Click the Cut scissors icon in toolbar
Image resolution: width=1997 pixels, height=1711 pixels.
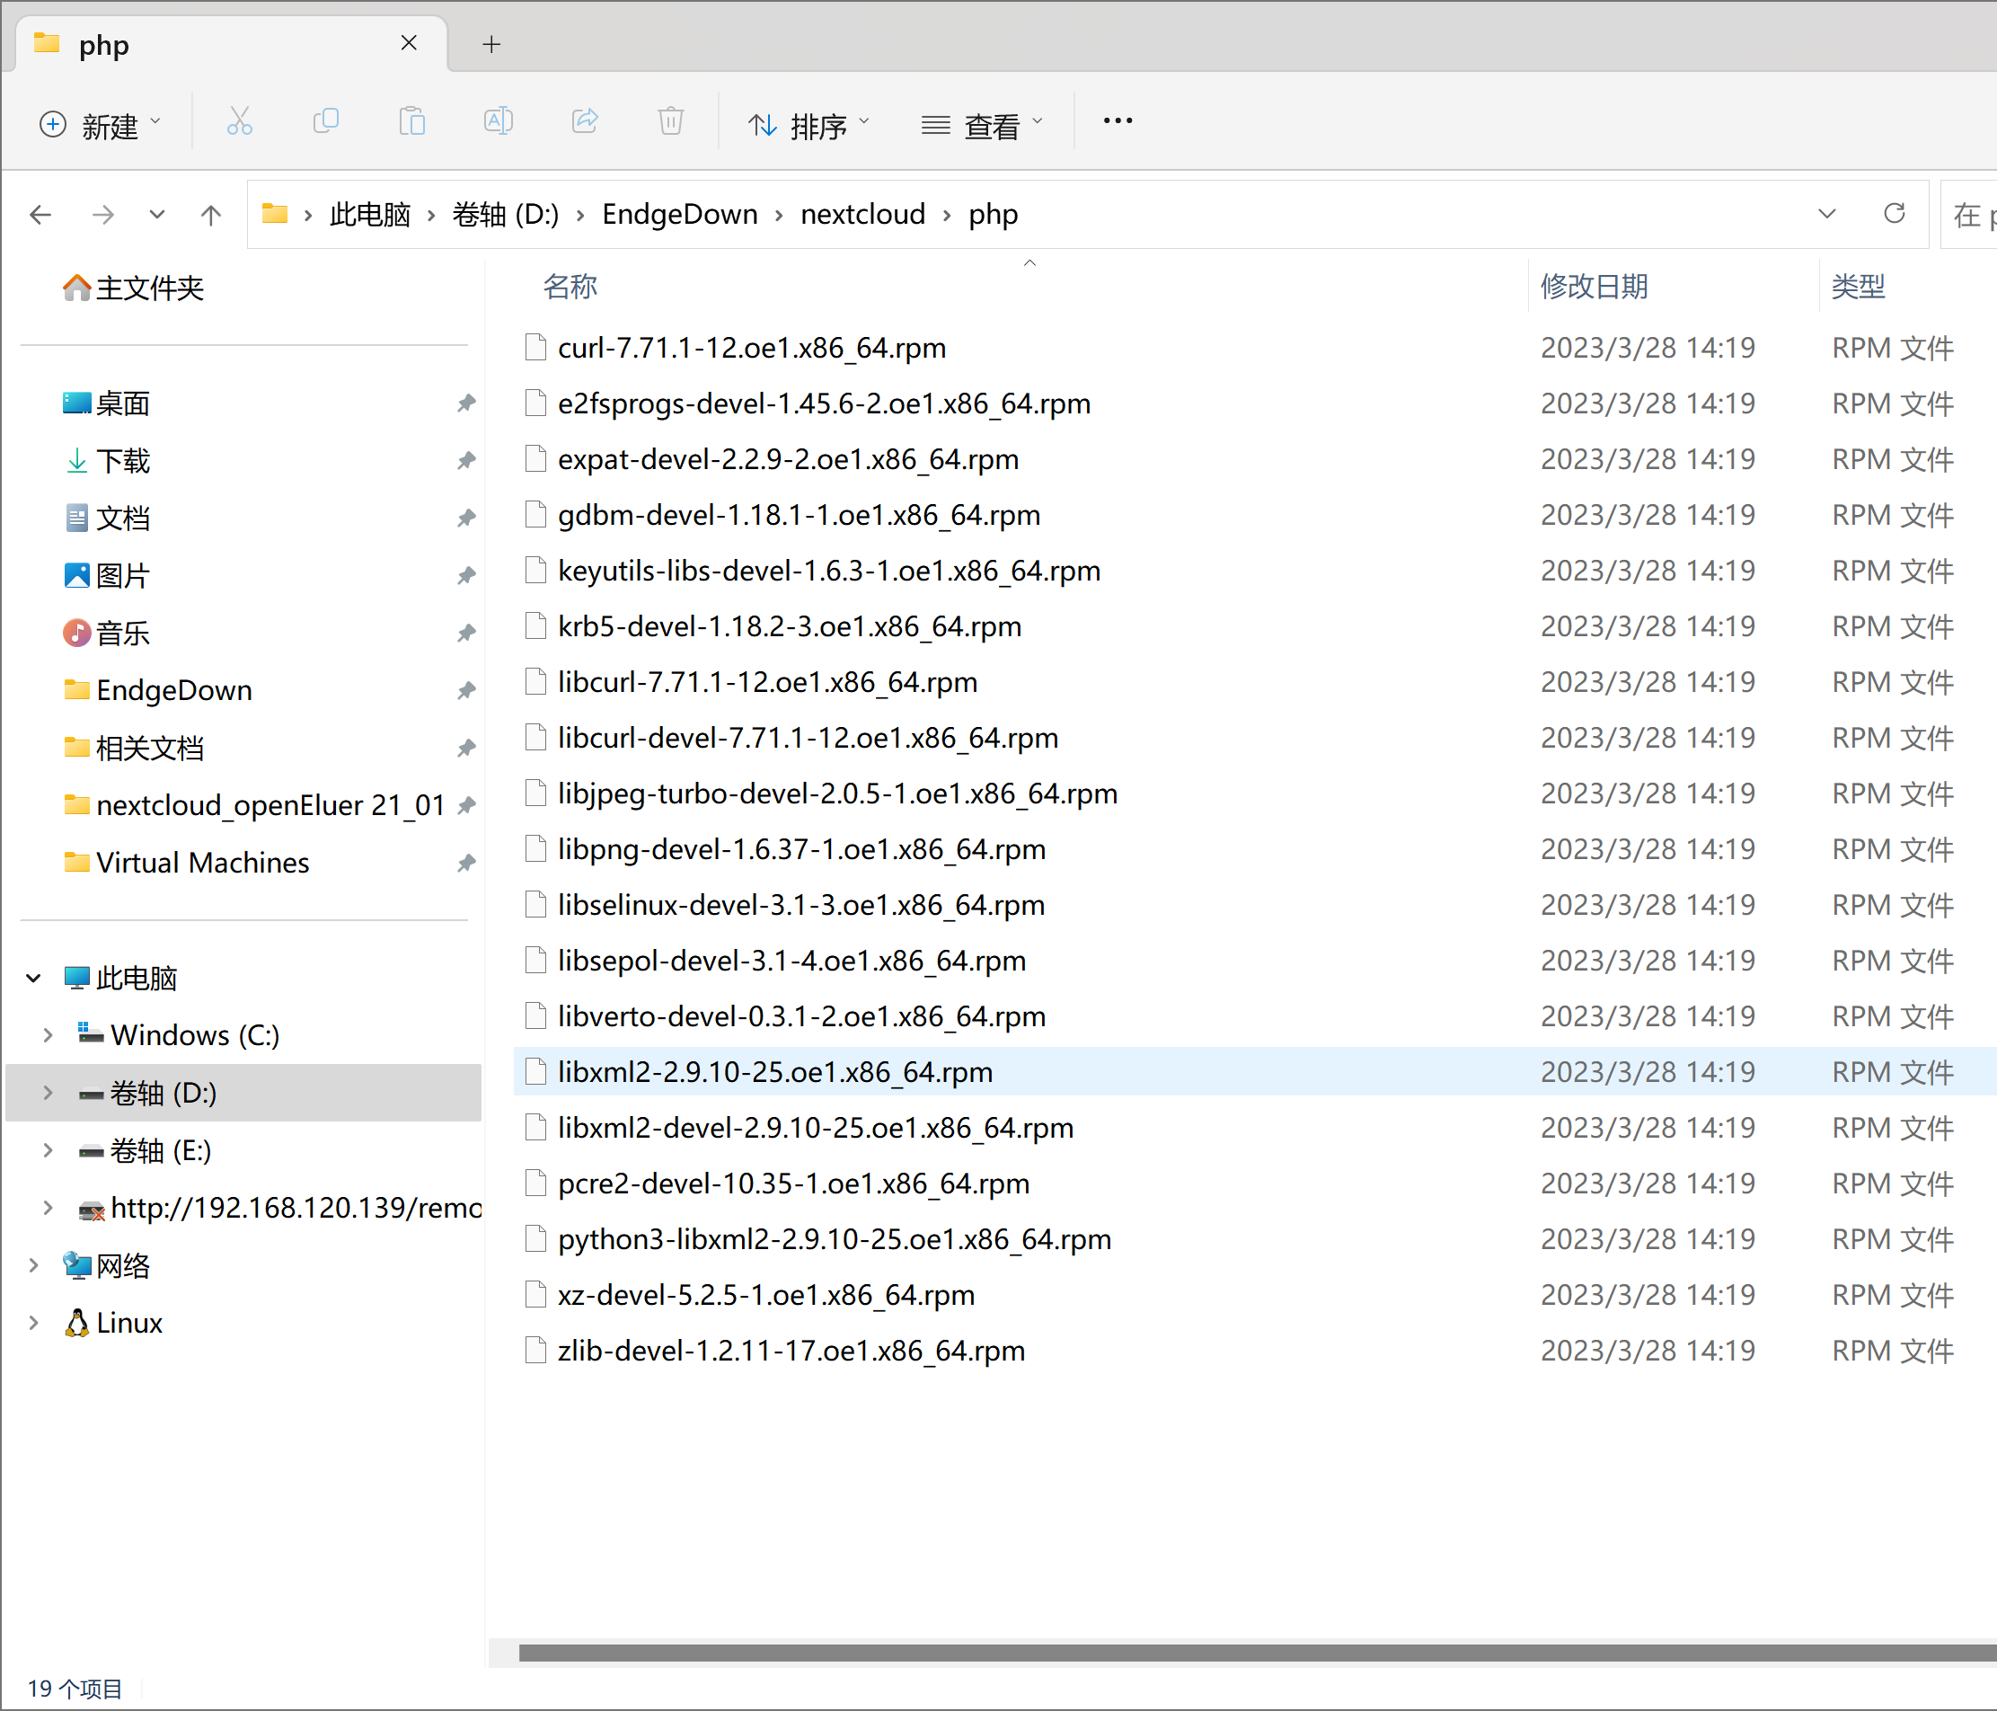click(x=239, y=122)
